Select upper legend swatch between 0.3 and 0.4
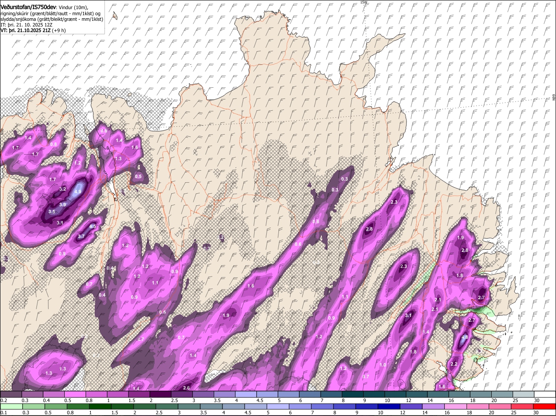This screenshot has width=556, height=416. (33, 394)
